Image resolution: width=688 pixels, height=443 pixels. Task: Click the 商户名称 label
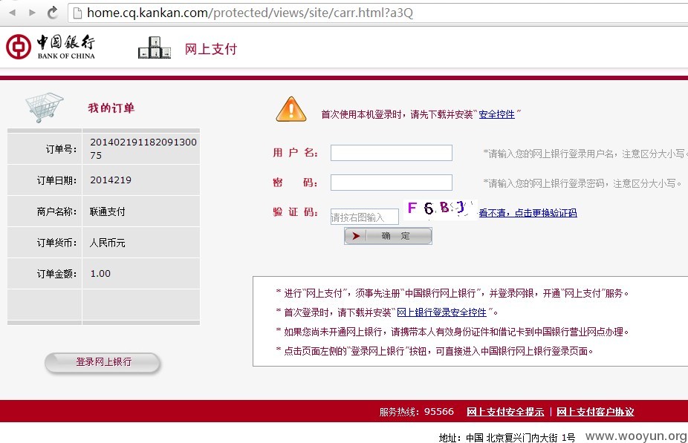point(56,211)
